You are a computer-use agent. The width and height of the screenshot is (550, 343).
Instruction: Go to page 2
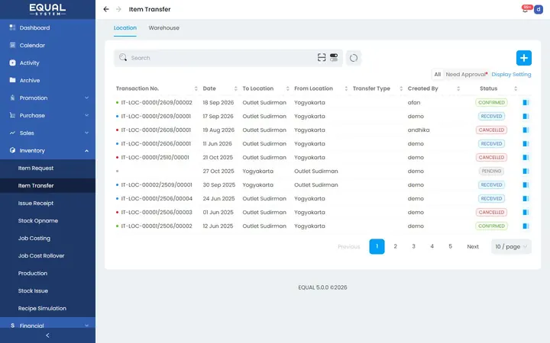tap(396, 246)
